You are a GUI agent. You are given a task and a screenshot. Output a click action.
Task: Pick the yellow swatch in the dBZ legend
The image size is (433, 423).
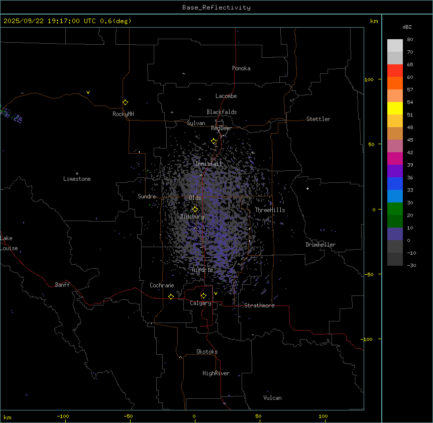tap(395, 108)
